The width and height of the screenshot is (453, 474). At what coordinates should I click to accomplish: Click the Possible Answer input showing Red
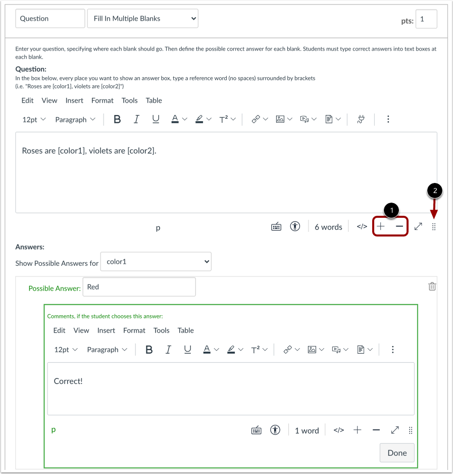tap(139, 287)
